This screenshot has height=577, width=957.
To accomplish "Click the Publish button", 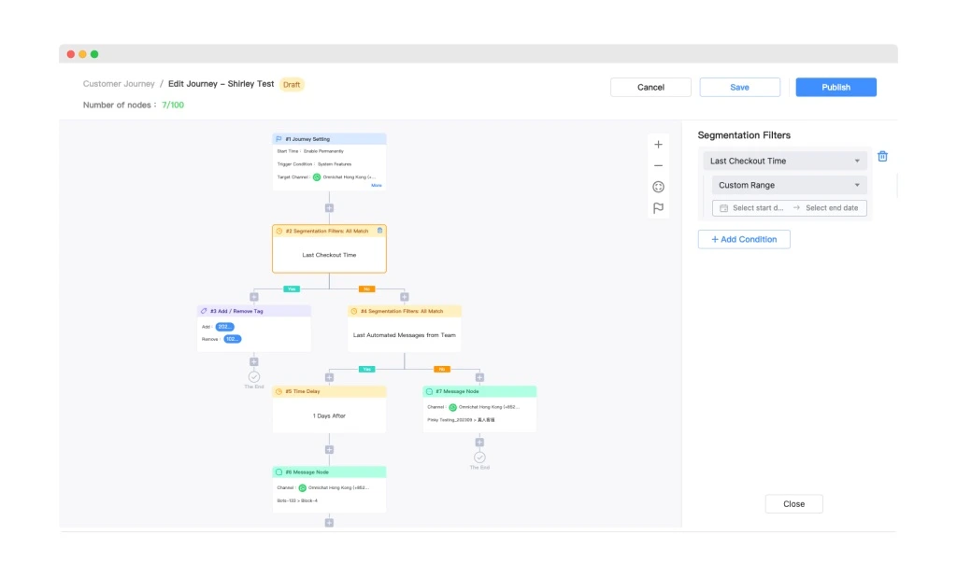I will click(835, 86).
